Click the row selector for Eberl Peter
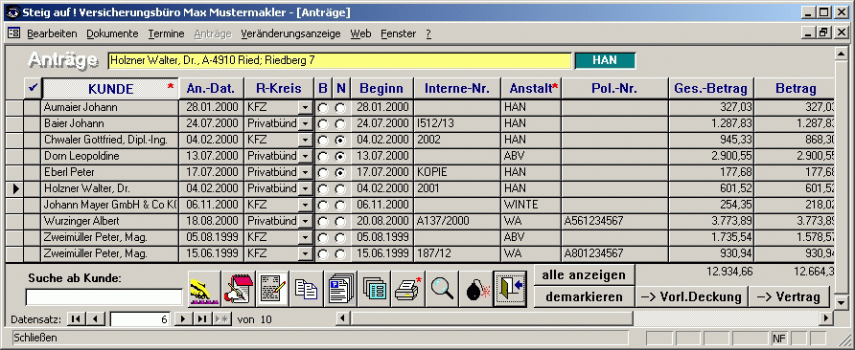Viewport: 855px width, 350px height. coord(14,172)
